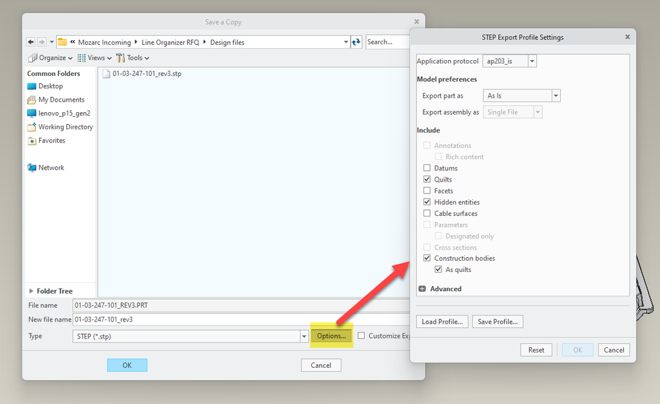Go to Desktop common folder
This screenshot has height=404, width=660.
(45, 86)
